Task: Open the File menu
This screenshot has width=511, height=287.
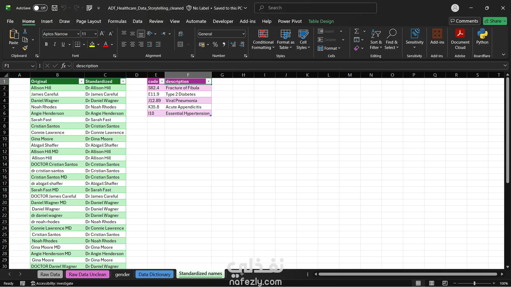Action: [x=10, y=21]
